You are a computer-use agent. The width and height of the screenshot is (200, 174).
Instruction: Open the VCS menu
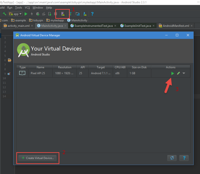click(x=27, y=8)
